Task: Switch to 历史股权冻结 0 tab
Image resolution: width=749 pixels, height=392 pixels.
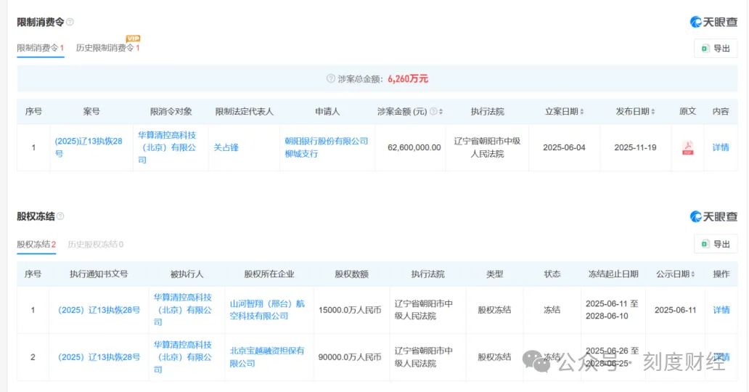Action: [96, 245]
